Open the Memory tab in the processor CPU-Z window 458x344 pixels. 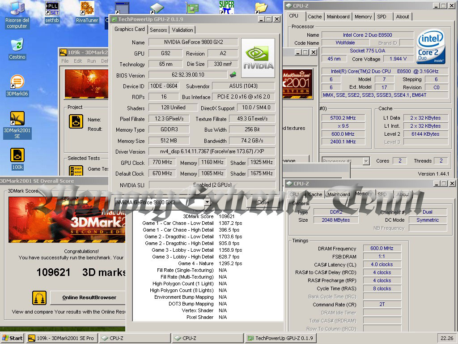(x=363, y=17)
